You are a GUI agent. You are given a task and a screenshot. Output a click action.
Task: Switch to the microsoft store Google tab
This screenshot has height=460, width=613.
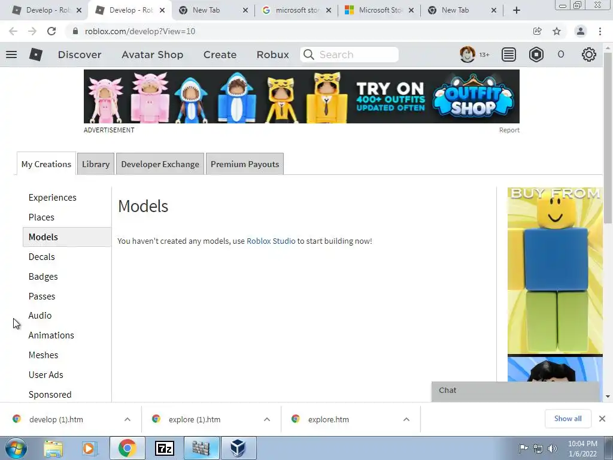(296, 10)
